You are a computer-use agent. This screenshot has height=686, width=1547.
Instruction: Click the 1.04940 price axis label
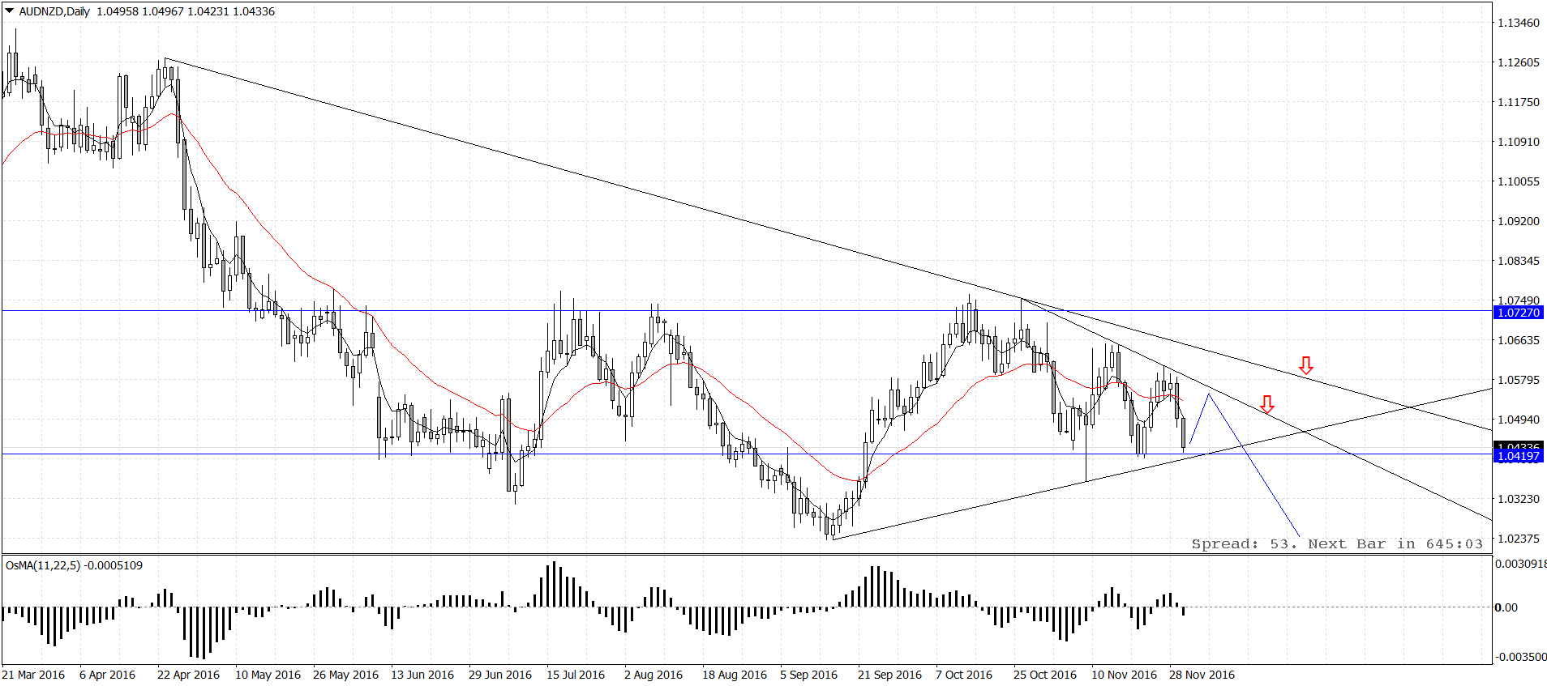1519,420
